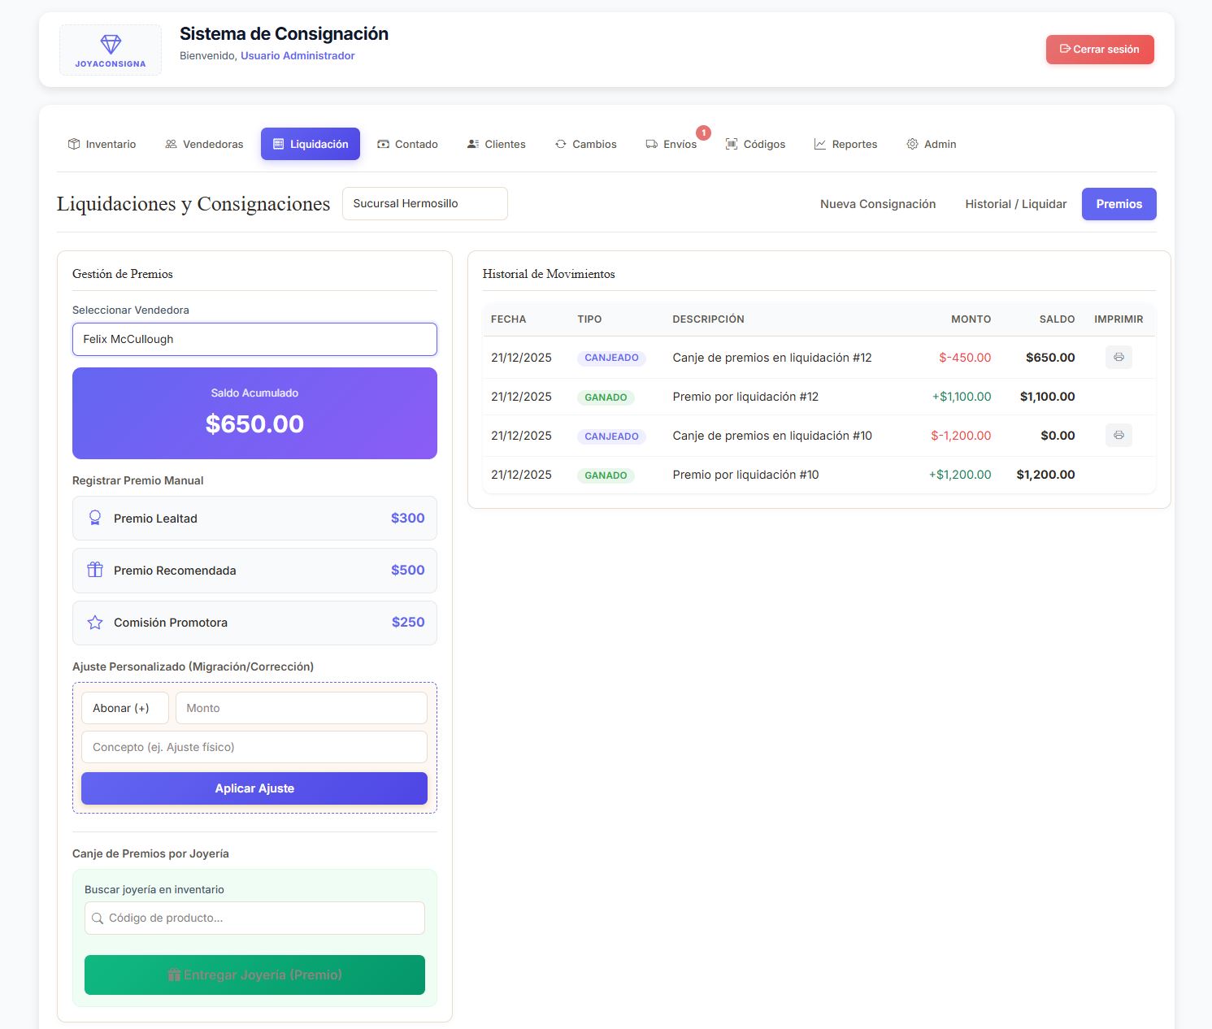Open the Seleccionar Vendedora dropdown
This screenshot has width=1212, height=1029.
pyautogui.click(x=254, y=339)
